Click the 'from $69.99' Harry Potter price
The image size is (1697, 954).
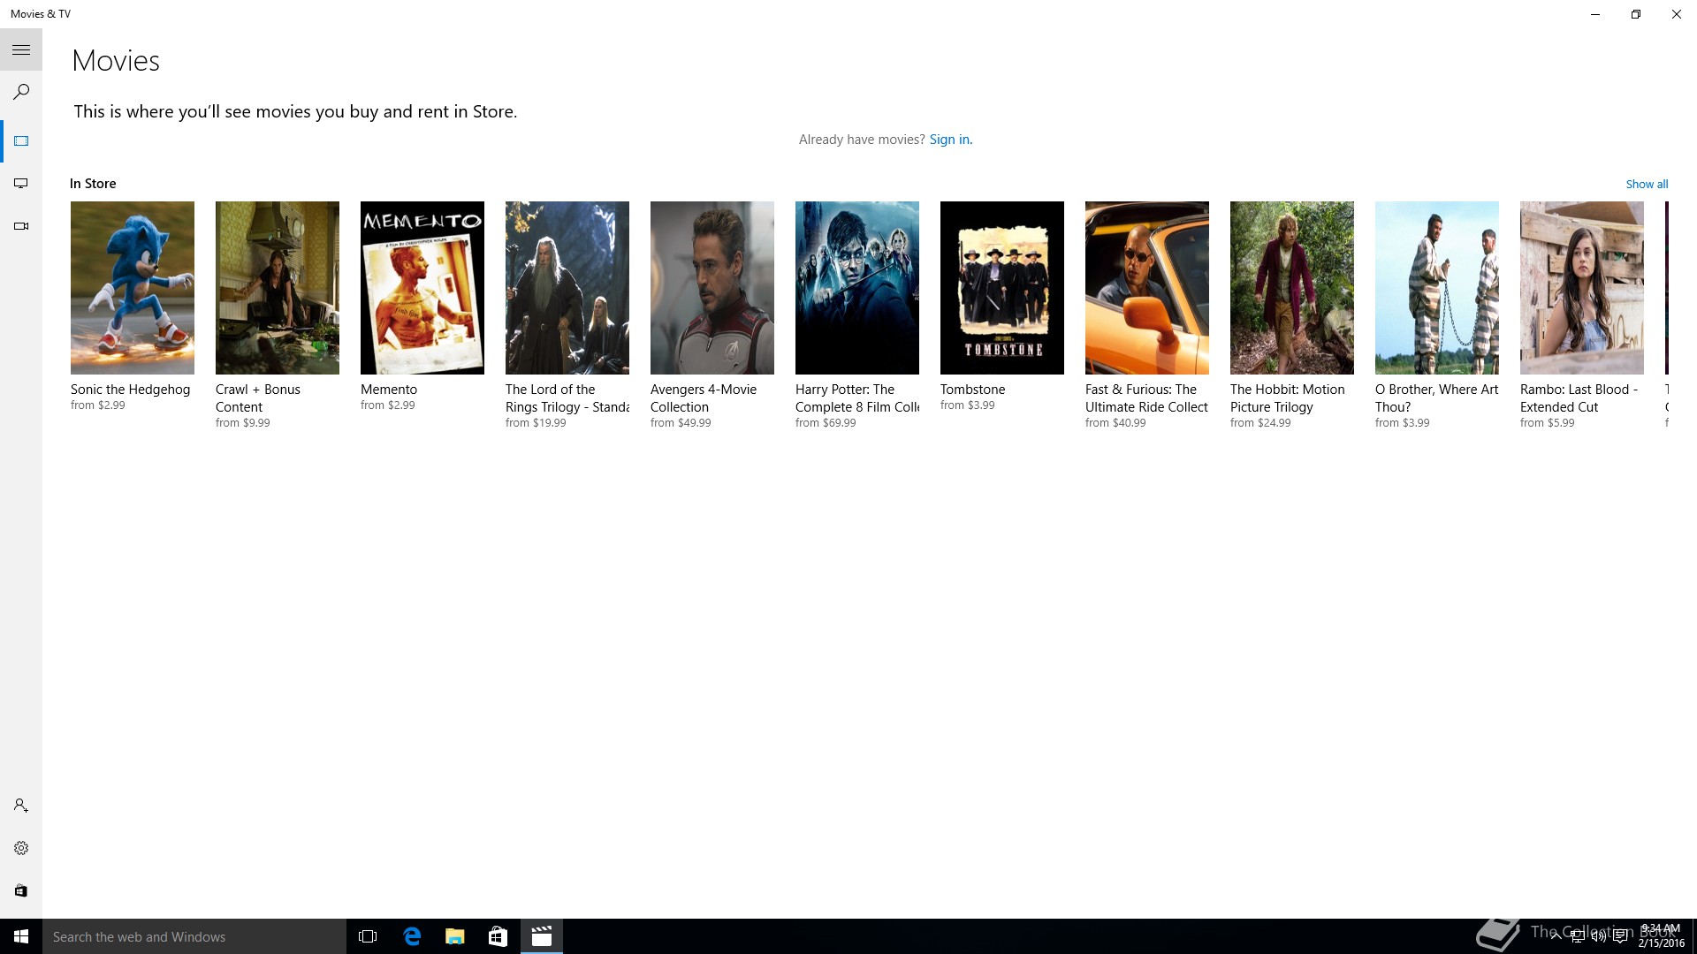click(x=826, y=423)
